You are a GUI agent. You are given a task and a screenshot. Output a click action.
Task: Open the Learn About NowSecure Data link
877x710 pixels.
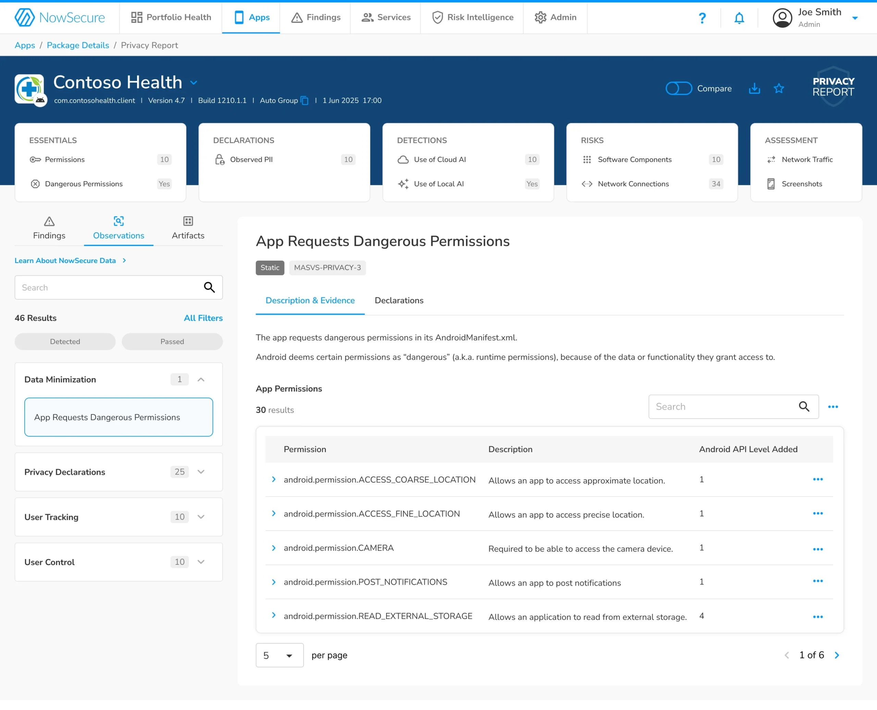coord(65,261)
